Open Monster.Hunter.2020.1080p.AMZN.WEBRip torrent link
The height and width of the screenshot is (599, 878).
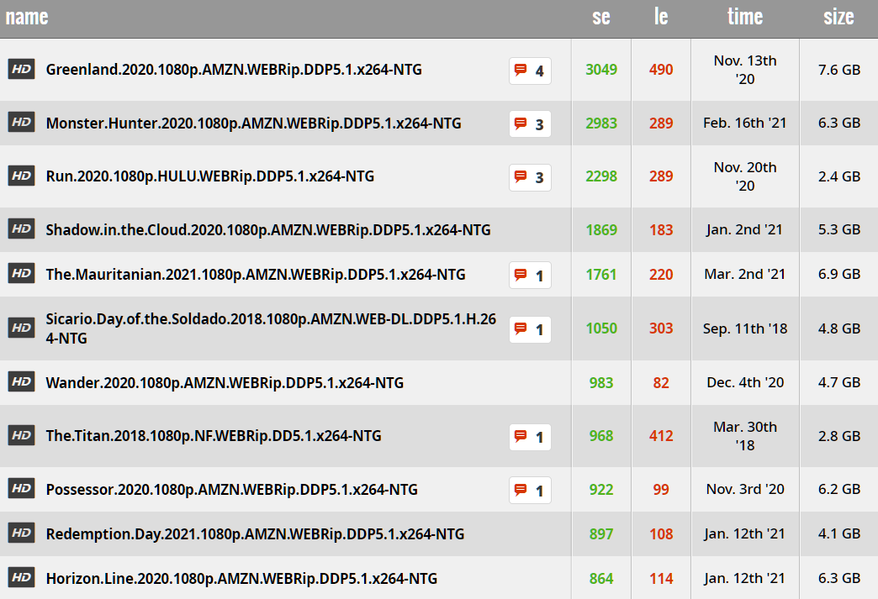click(254, 123)
